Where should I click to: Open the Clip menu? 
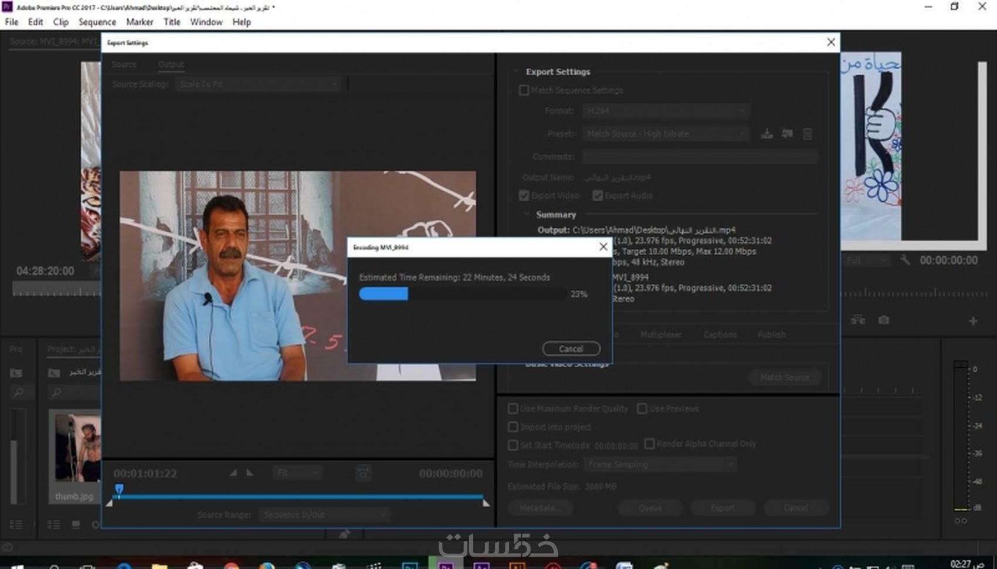[x=60, y=22]
